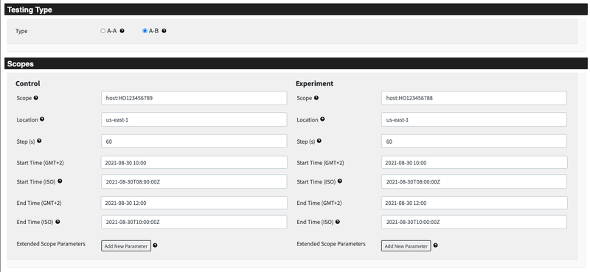Screen dimensions: 590x272
Task: Click the Control column heading
Action: pyautogui.click(x=28, y=83)
